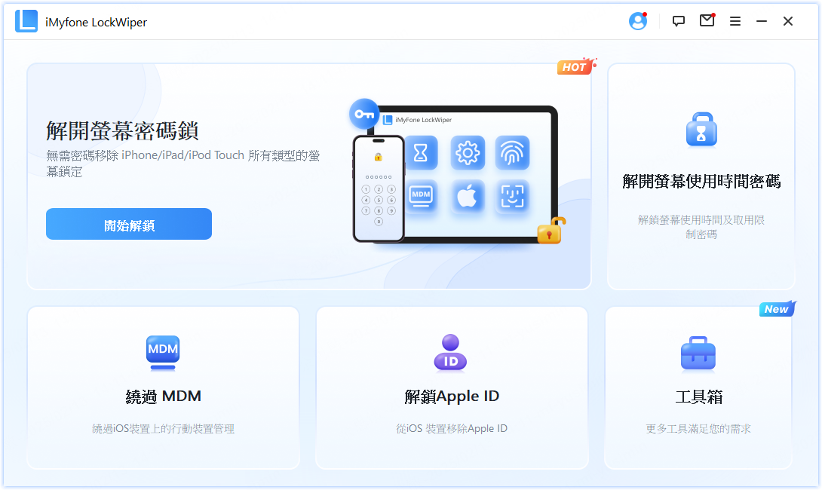Click 更多工具滿足您的需求 description
This screenshot has height=490, width=822.
(x=698, y=429)
